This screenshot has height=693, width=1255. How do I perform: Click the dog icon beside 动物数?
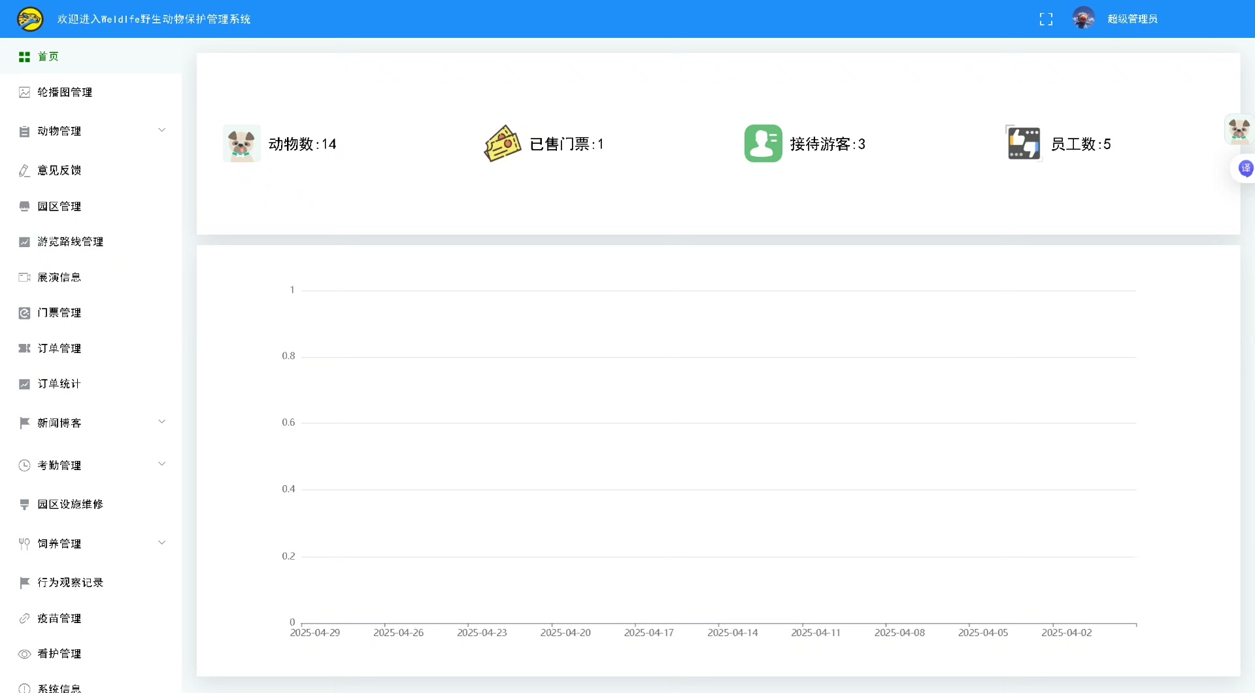click(241, 143)
